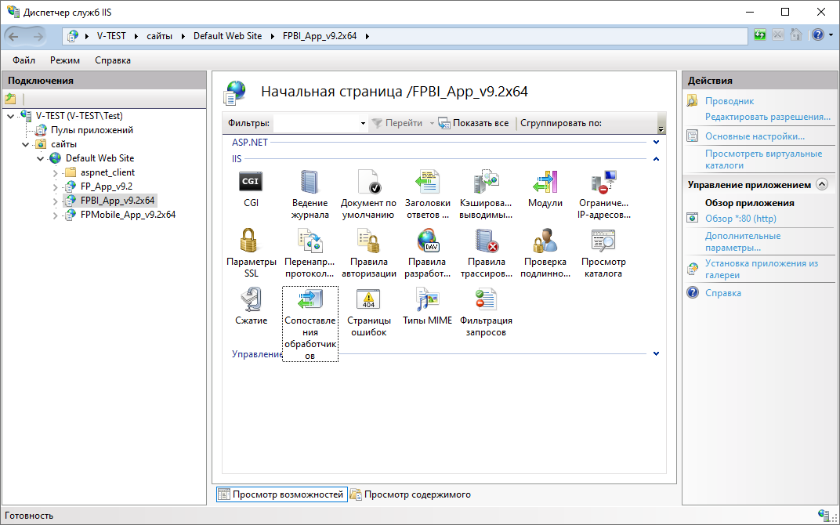The width and height of the screenshot is (840, 525).
Task: Open Просмотр каталога feature
Action: pos(603,241)
